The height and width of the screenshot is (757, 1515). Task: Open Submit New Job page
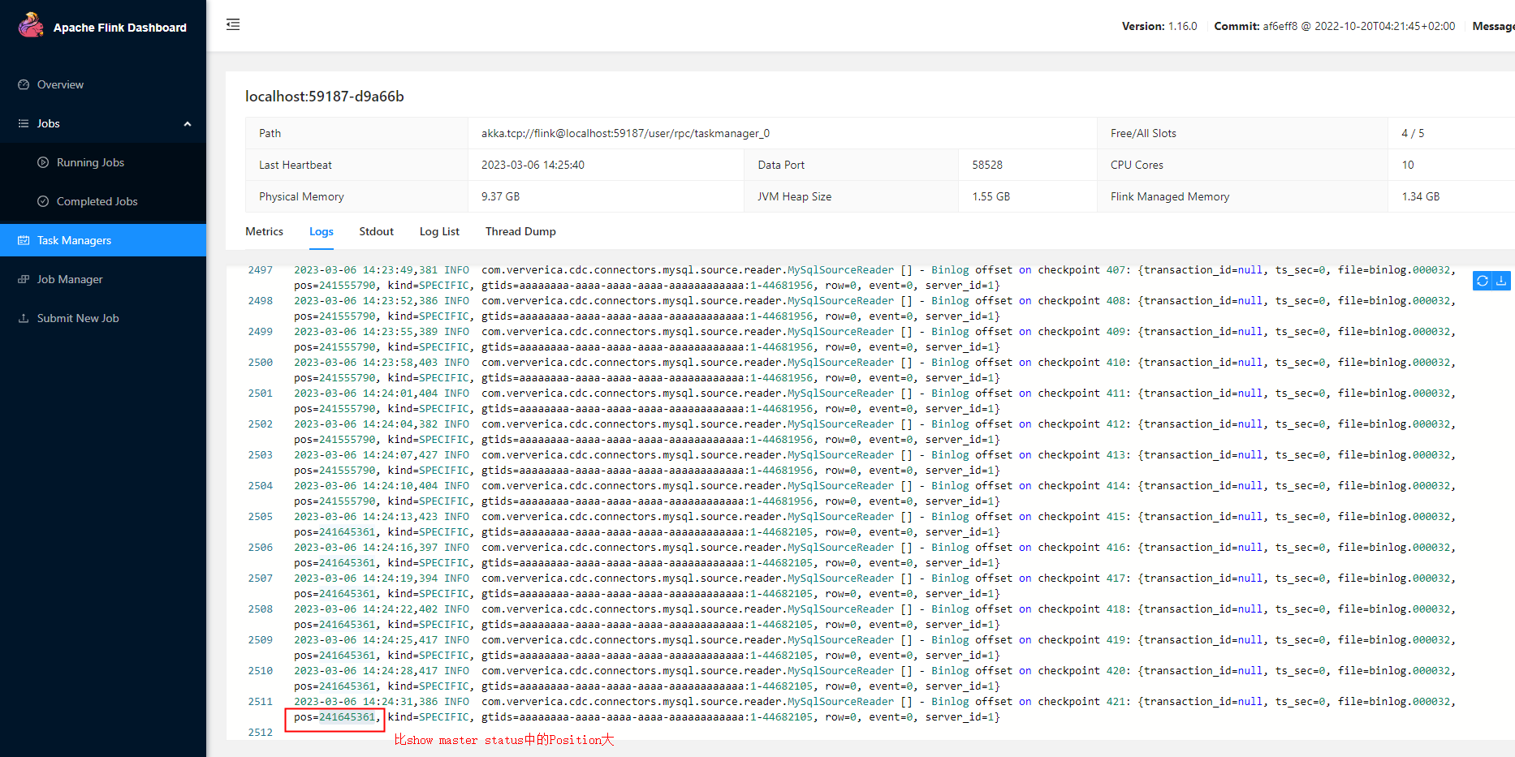(x=103, y=318)
